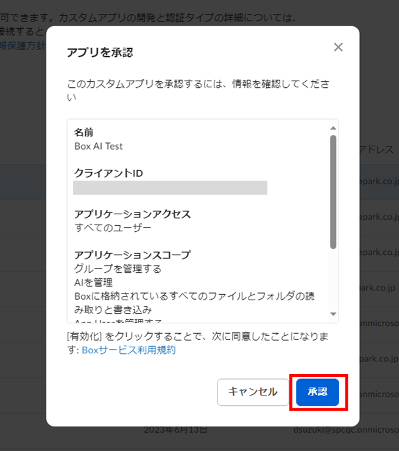Screen dimensions: 399x451
Task: Click the 2023年6月13日 date in background row
Action: [x=175, y=430]
